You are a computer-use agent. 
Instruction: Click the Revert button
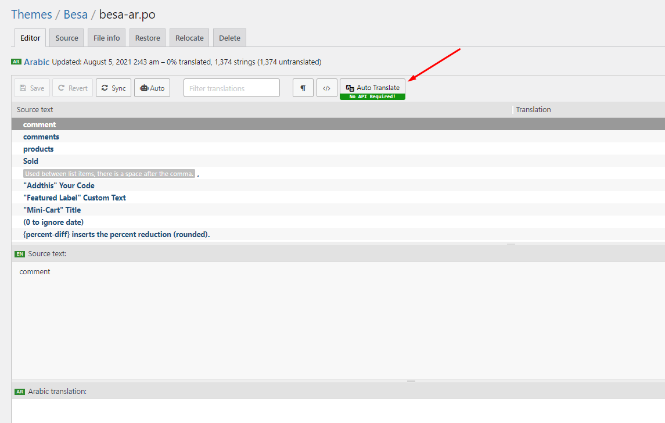coord(73,88)
